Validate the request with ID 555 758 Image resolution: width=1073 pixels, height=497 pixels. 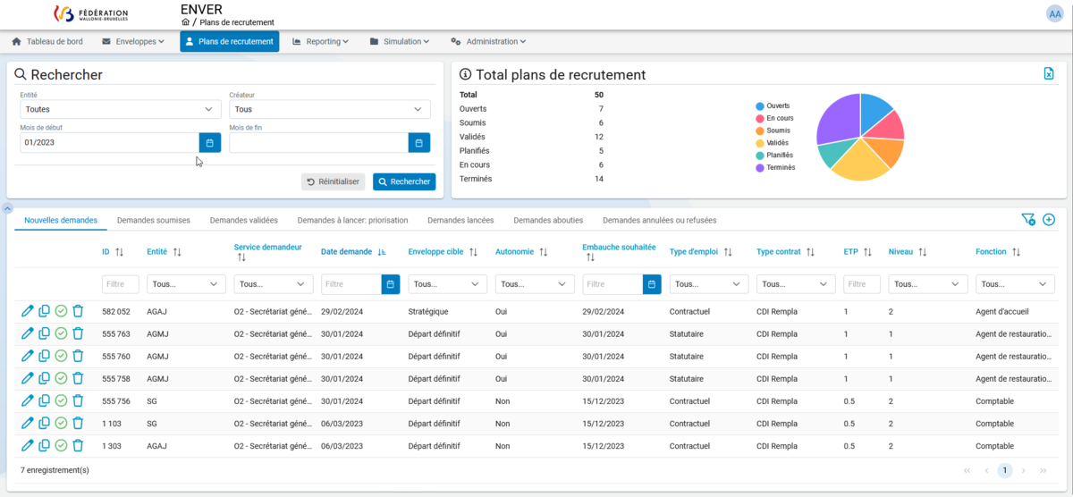click(x=61, y=378)
